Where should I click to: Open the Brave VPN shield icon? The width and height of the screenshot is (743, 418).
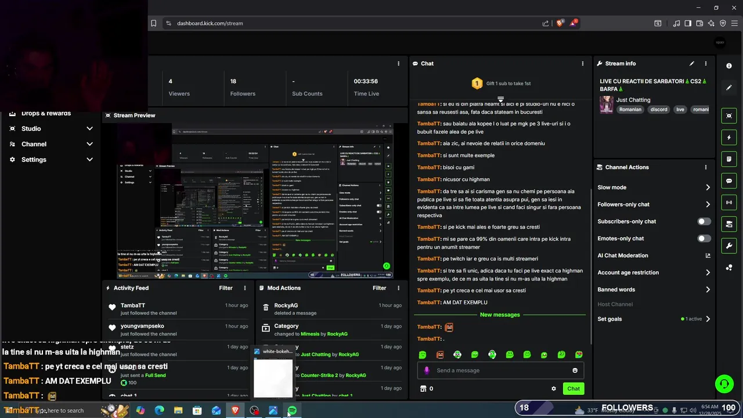(x=723, y=23)
